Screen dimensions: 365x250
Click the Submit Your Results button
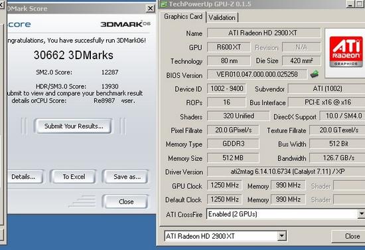pyautogui.click(x=74, y=126)
